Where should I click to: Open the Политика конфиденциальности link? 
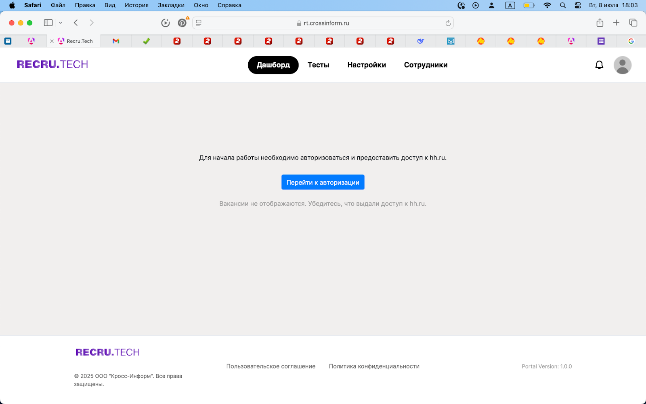click(x=374, y=366)
